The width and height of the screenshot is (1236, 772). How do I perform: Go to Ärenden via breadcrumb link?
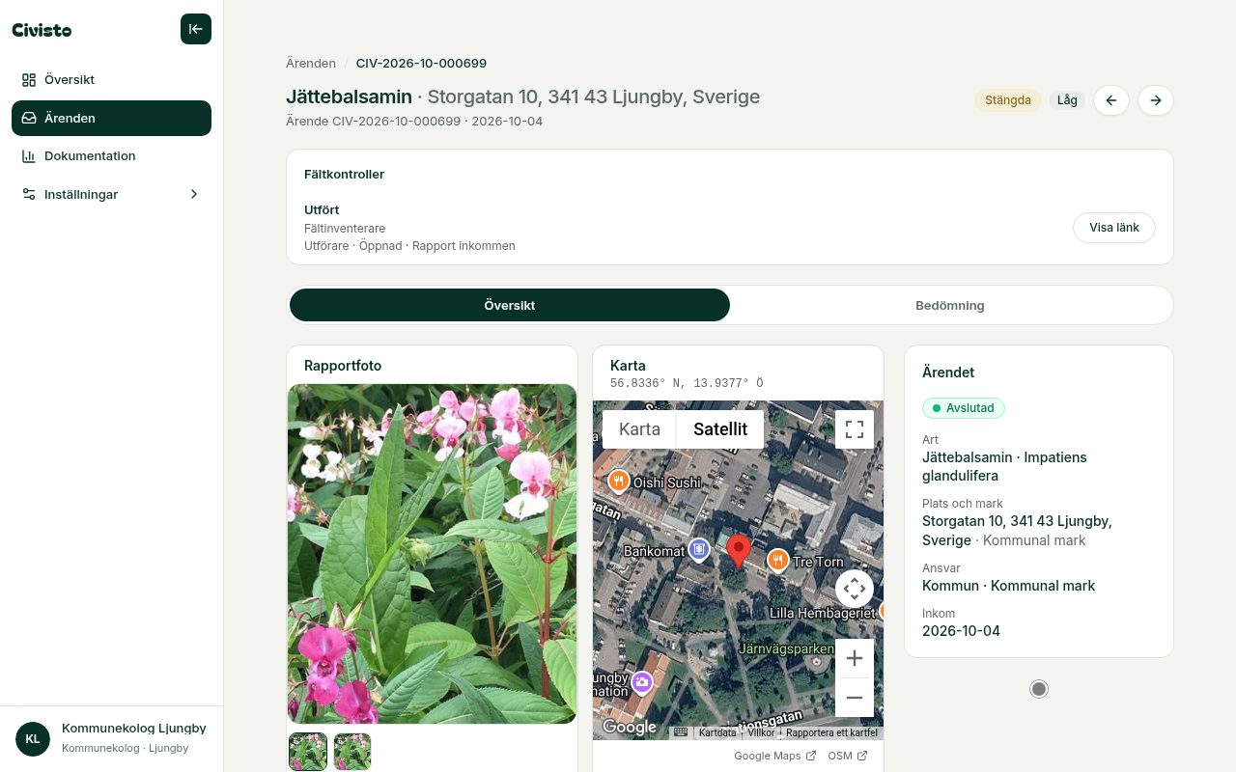[x=311, y=64]
